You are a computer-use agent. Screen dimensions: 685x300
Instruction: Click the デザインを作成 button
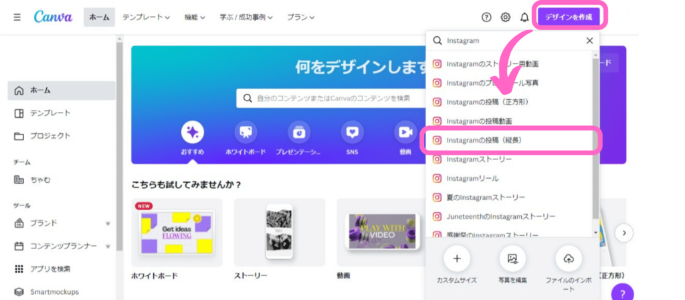569,17
